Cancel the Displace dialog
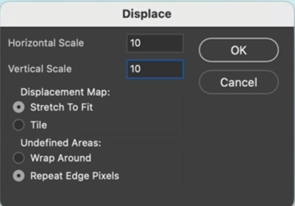Screen dimensions: 295x206 coord(238,82)
